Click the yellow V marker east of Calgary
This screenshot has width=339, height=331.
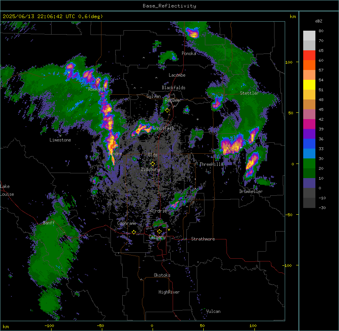(x=169, y=230)
